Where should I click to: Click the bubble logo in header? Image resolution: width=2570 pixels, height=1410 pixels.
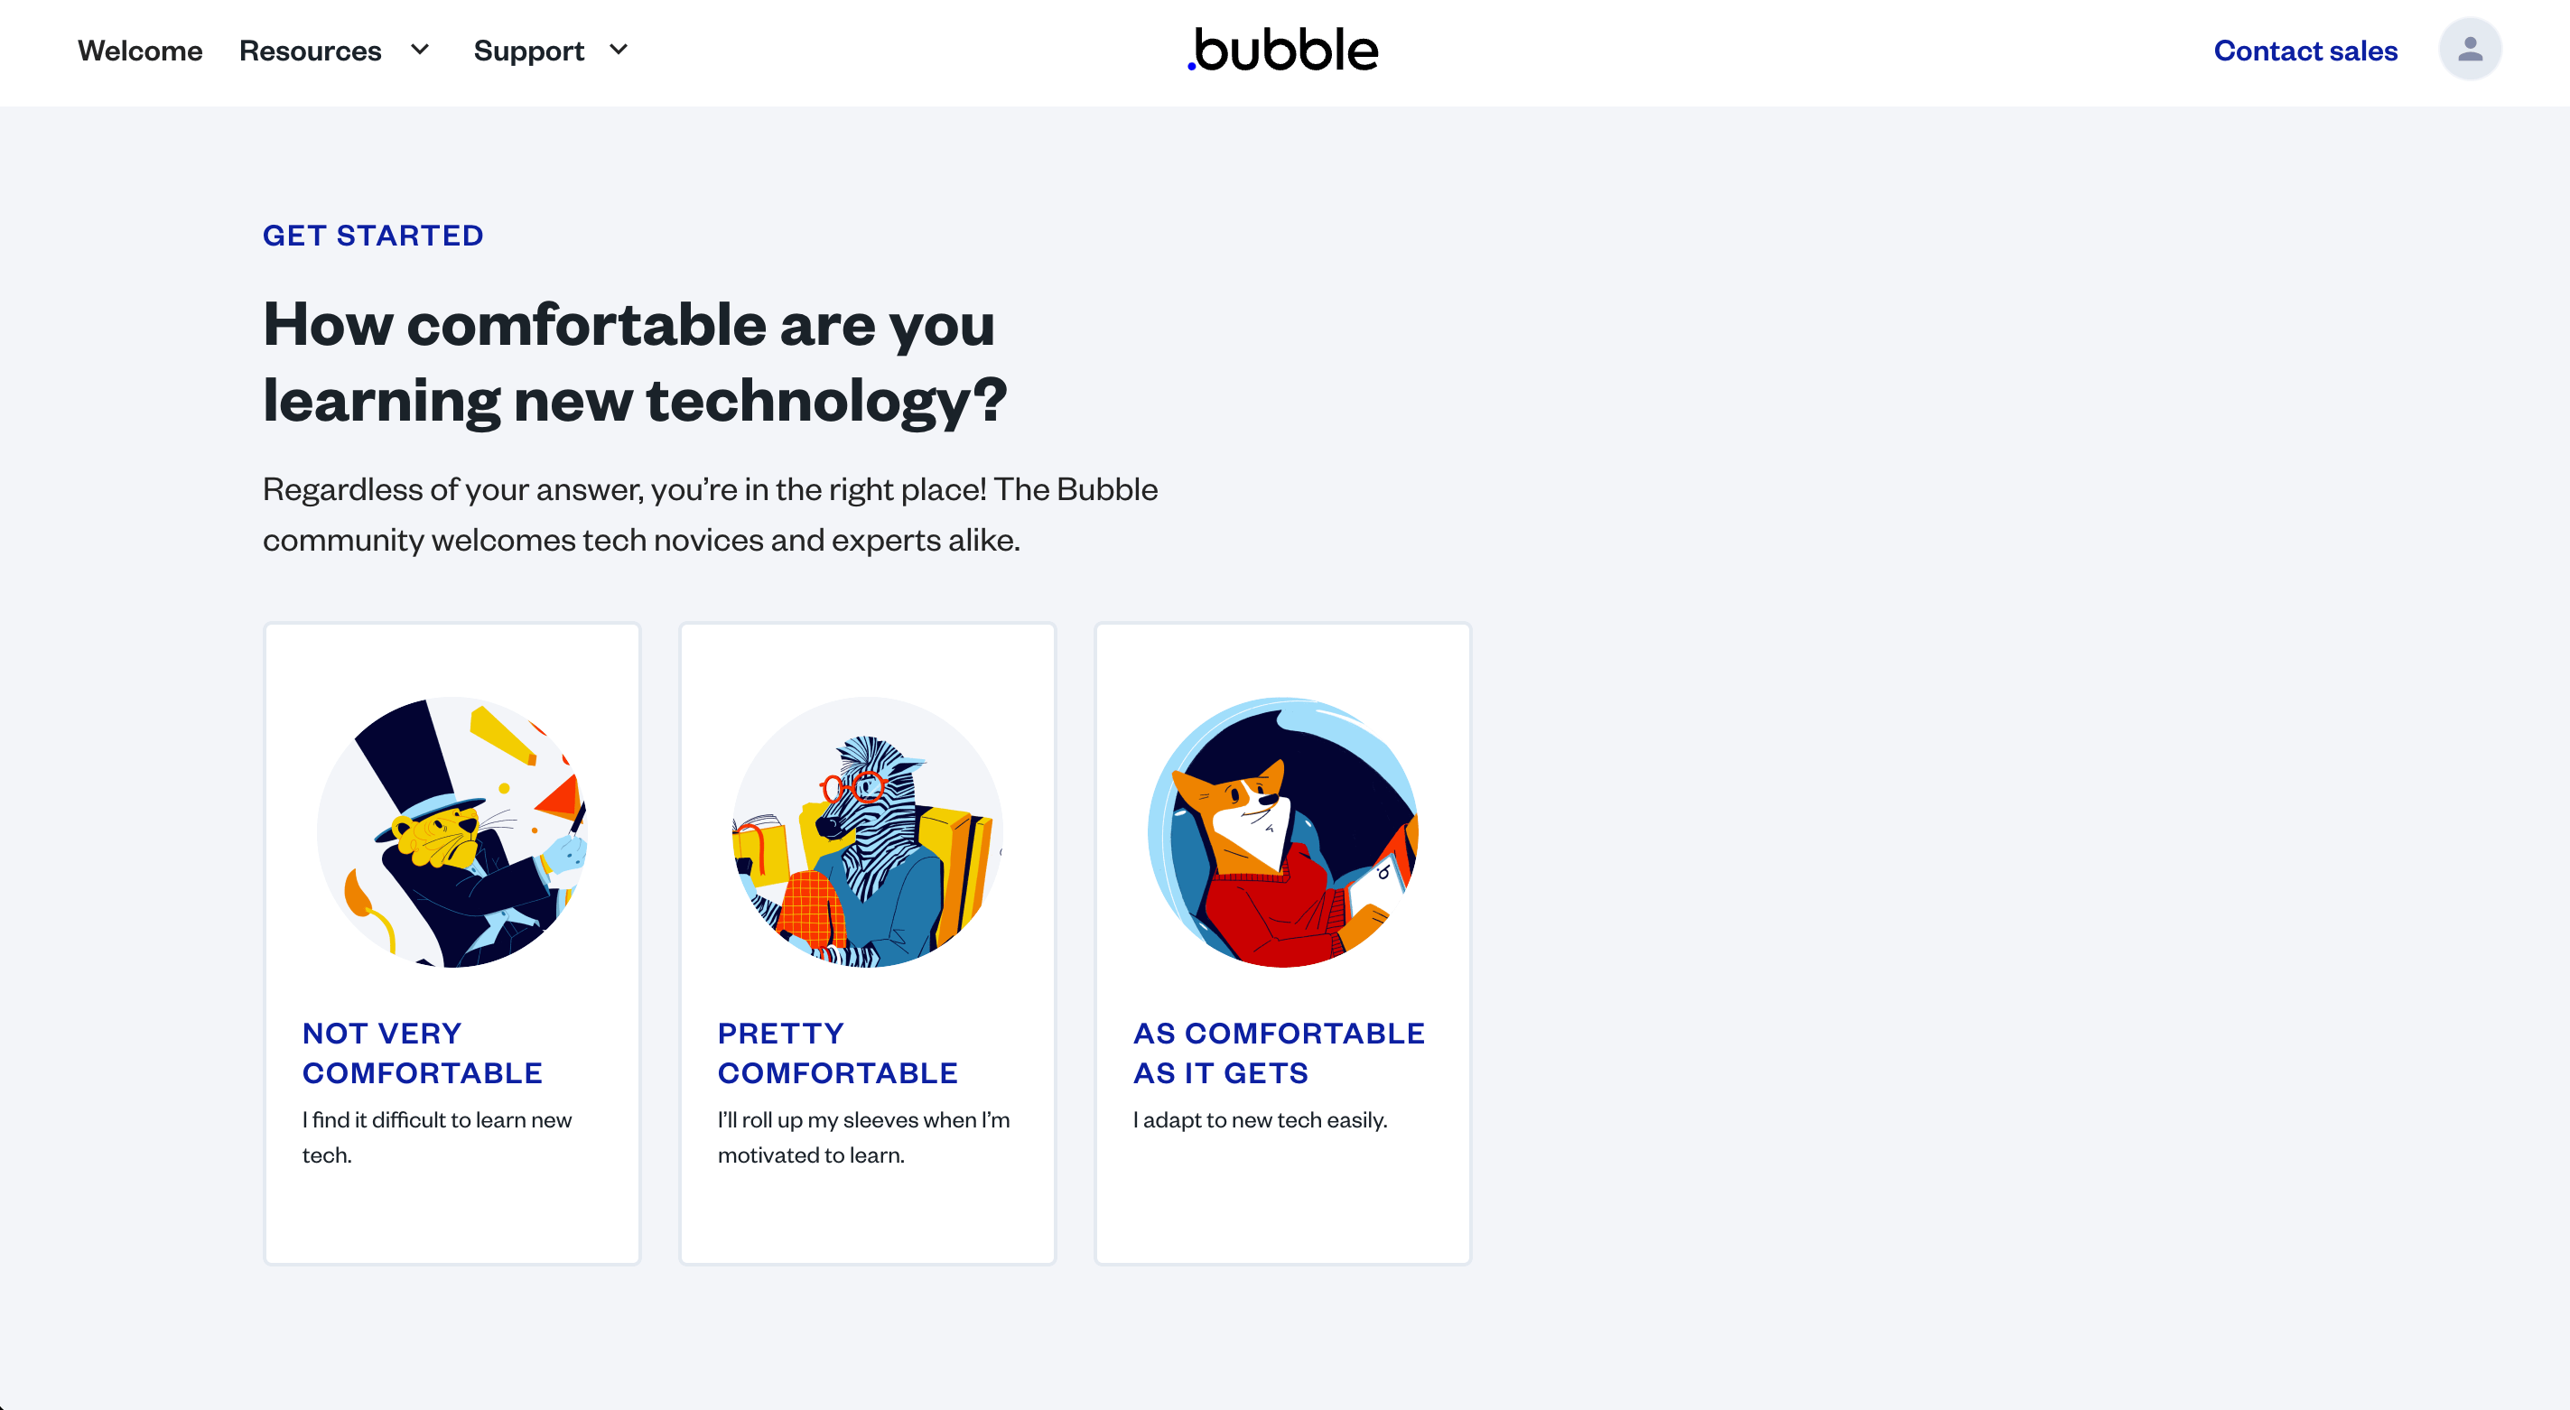(x=1283, y=50)
